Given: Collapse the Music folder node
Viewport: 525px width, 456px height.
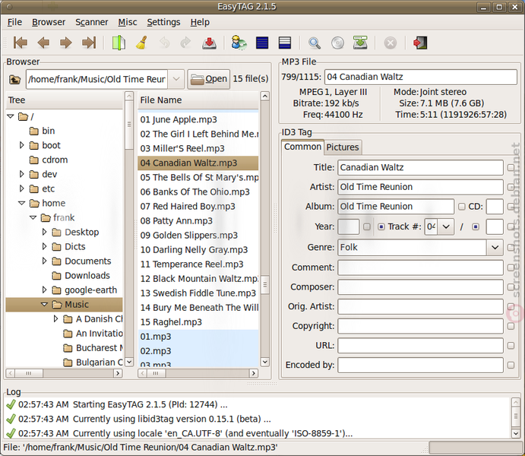Looking at the screenshot, I should [x=44, y=304].
